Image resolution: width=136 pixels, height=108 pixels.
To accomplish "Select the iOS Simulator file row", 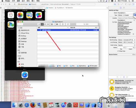I will click(x=68, y=30).
